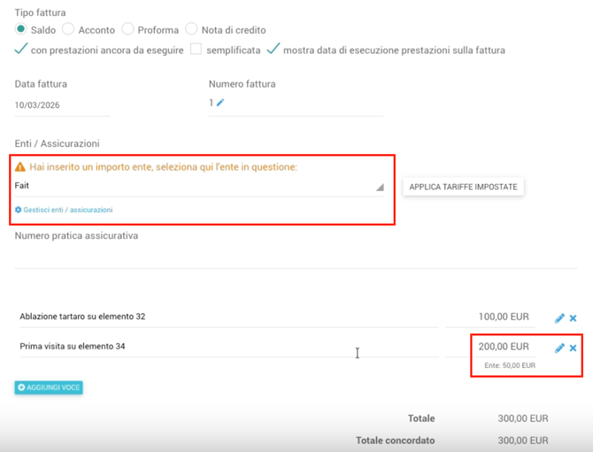Select the Acconto radio option
Viewport: 593px width, 452px height.
click(68, 29)
